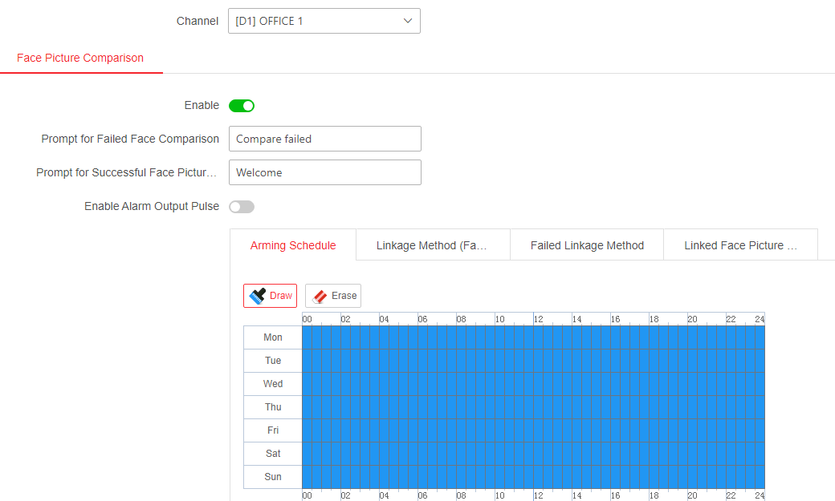Click the Prompt for Failed Face Comparison field
The width and height of the screenshot is (835, 501).
point(324,139)
